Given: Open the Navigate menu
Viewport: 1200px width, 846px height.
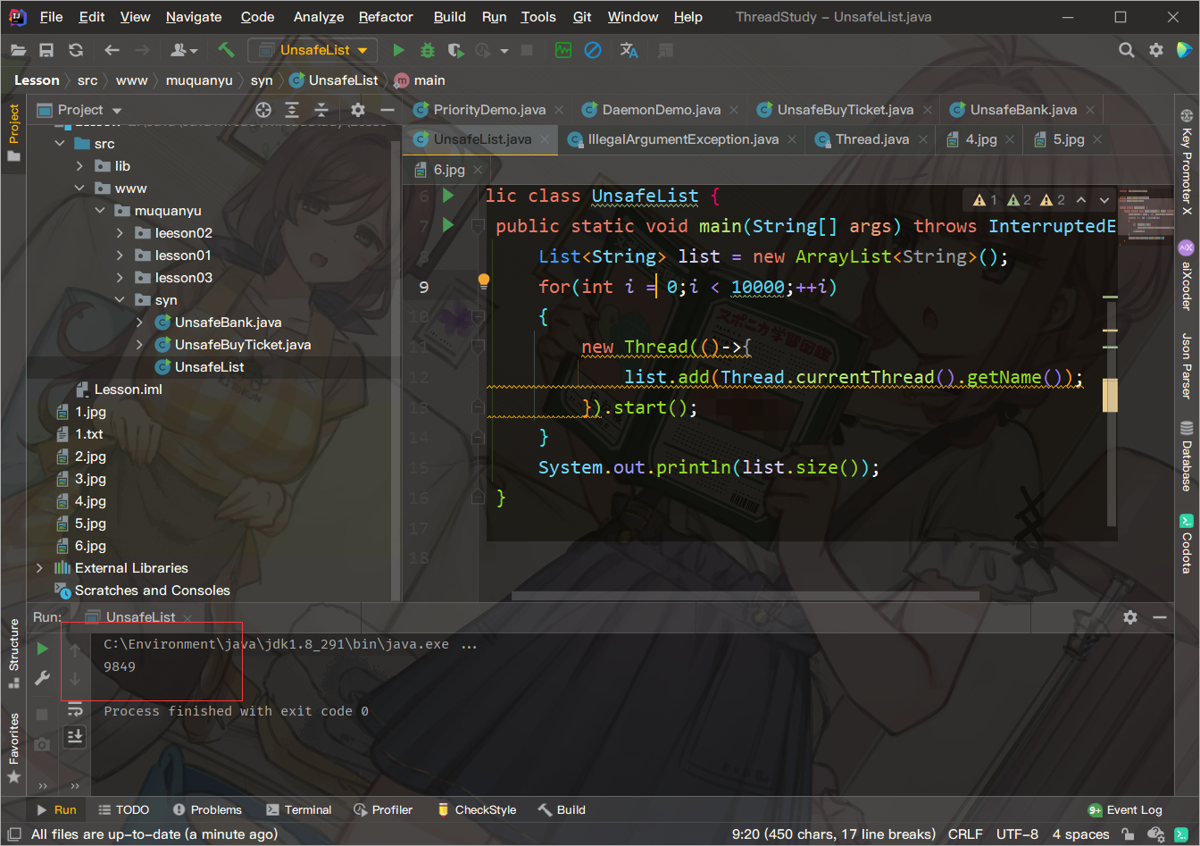Looking at the screenshot, I should click(x=194, y=17).
